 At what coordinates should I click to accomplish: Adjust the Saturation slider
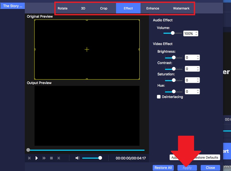tap(174, 80)
